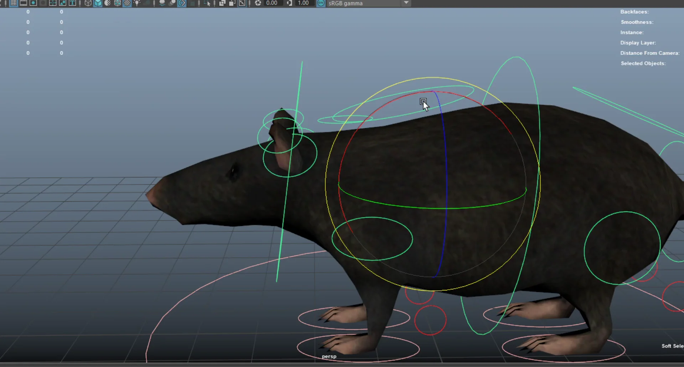Toggle Use All Lights bulb icon

coord(137,3)
